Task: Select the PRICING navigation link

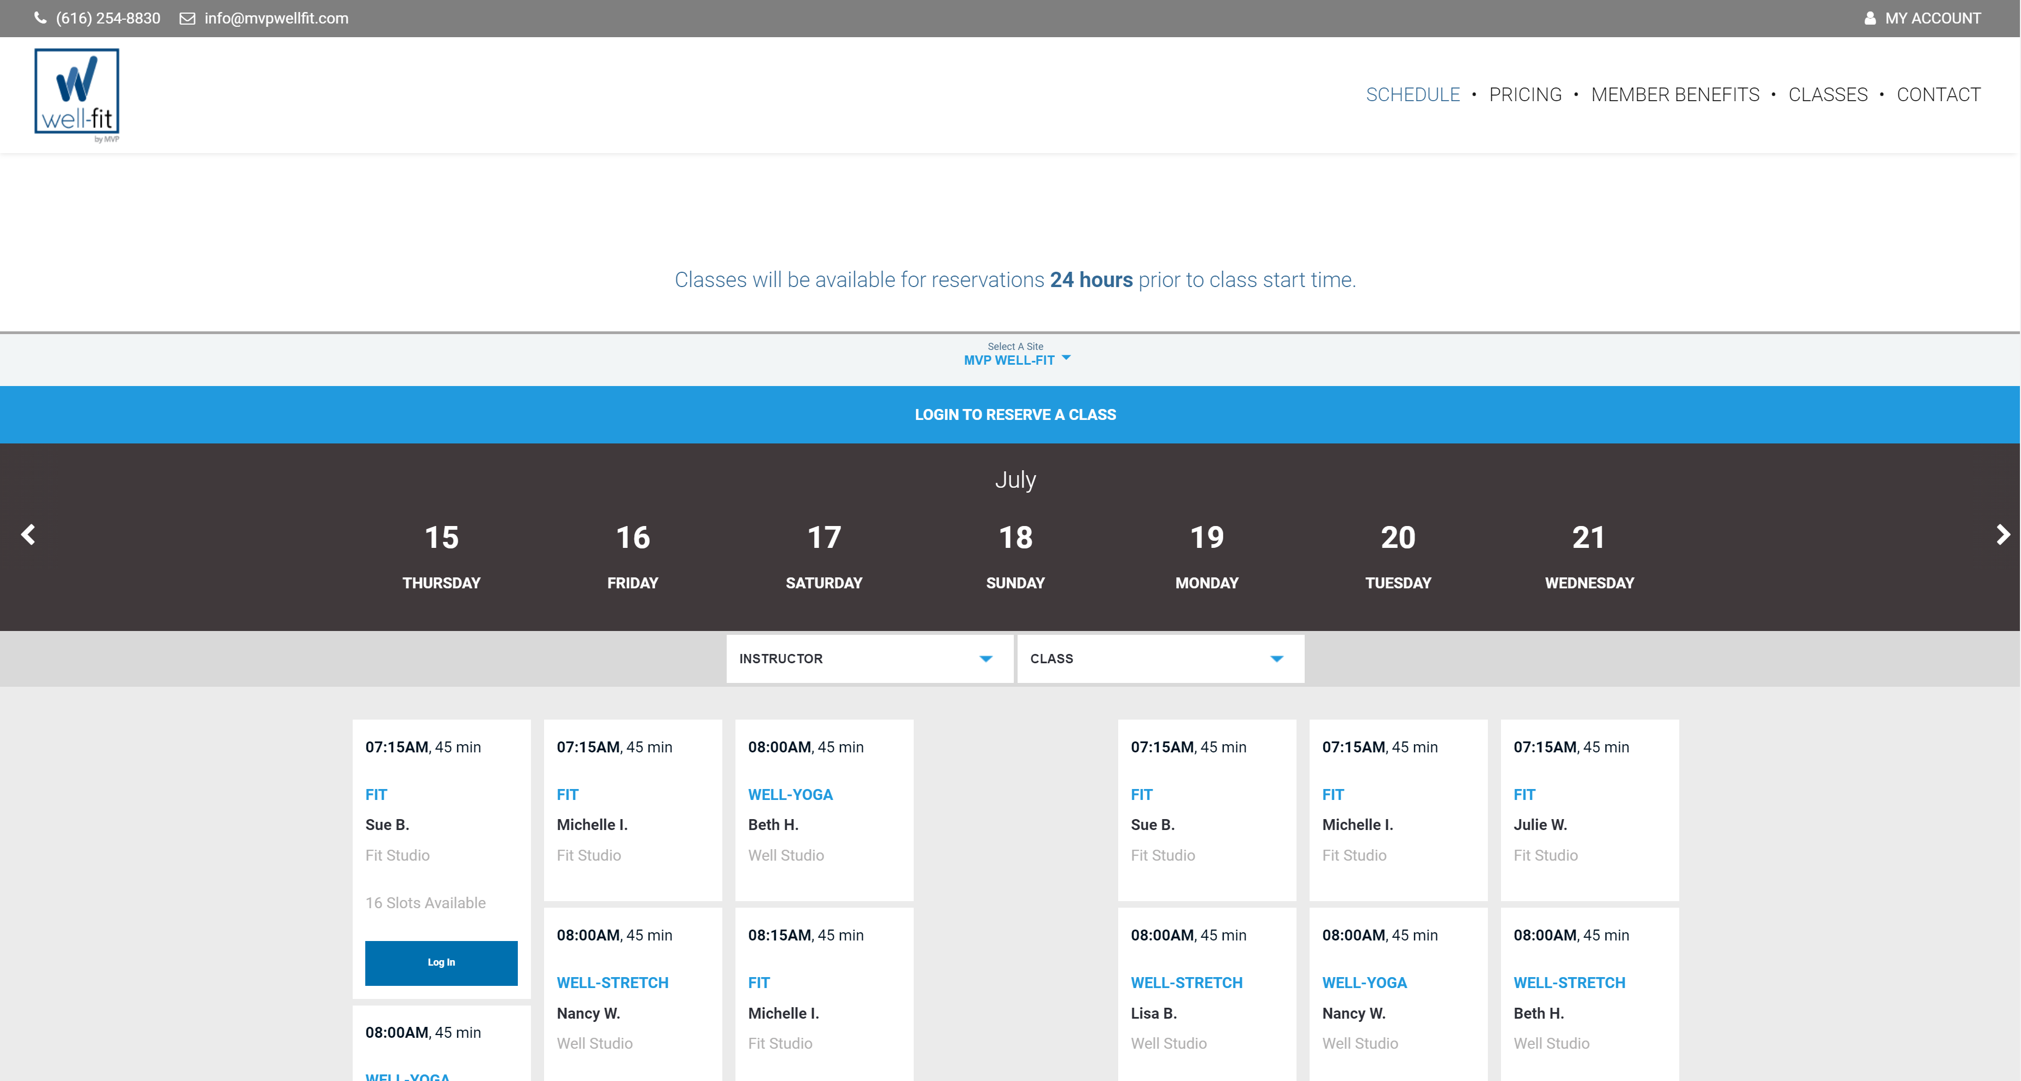Action: point(1525,95)
